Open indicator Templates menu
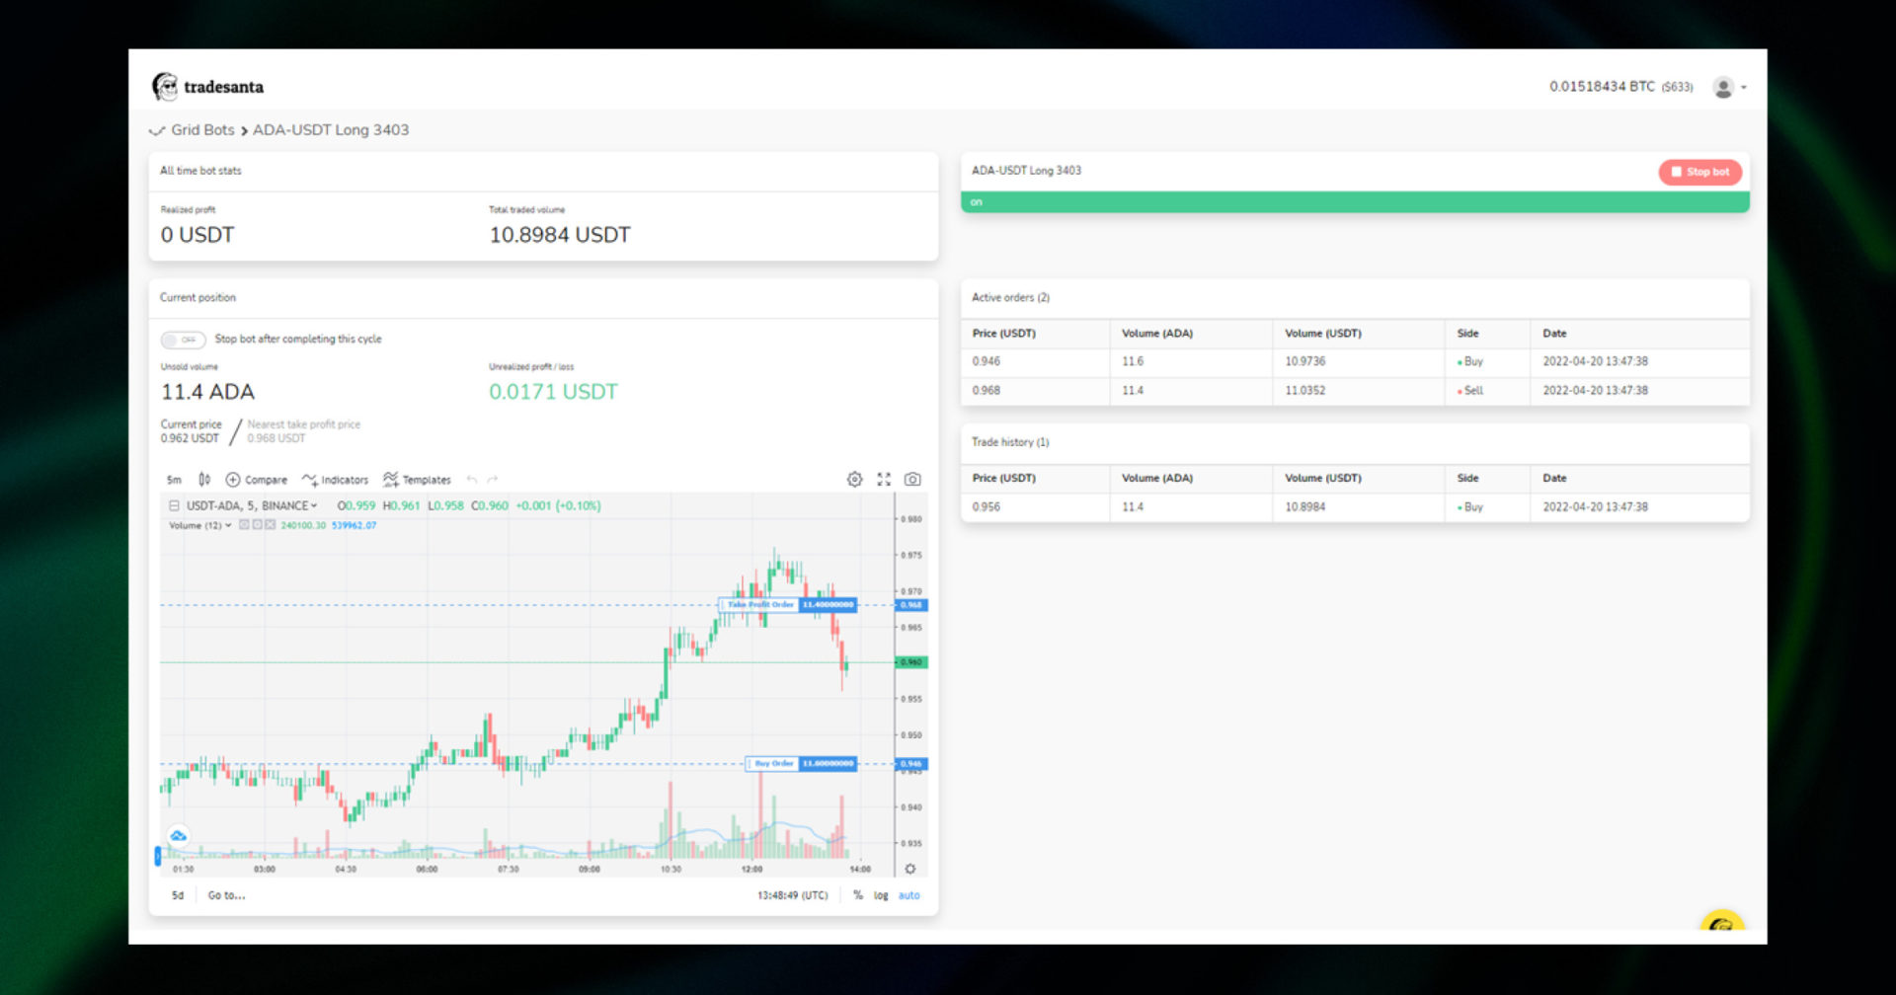The height and width of the screenshot is (995, 1896). (417, 480)
